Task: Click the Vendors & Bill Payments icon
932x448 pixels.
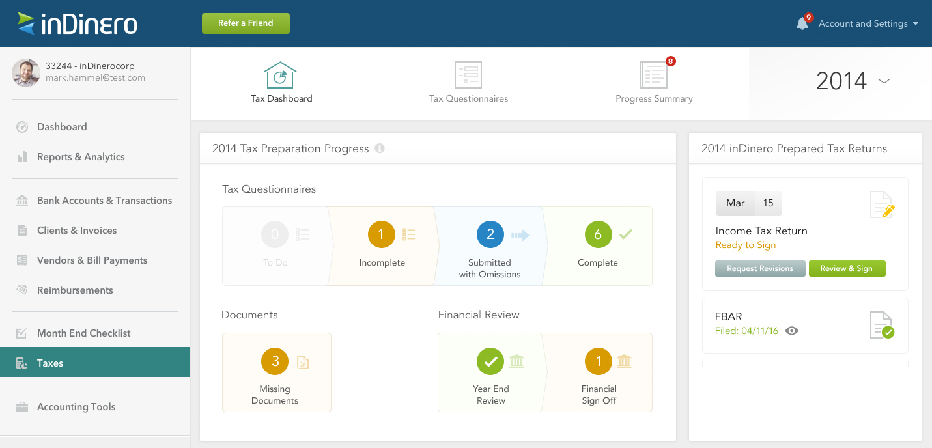Action: tap(22, 260)
